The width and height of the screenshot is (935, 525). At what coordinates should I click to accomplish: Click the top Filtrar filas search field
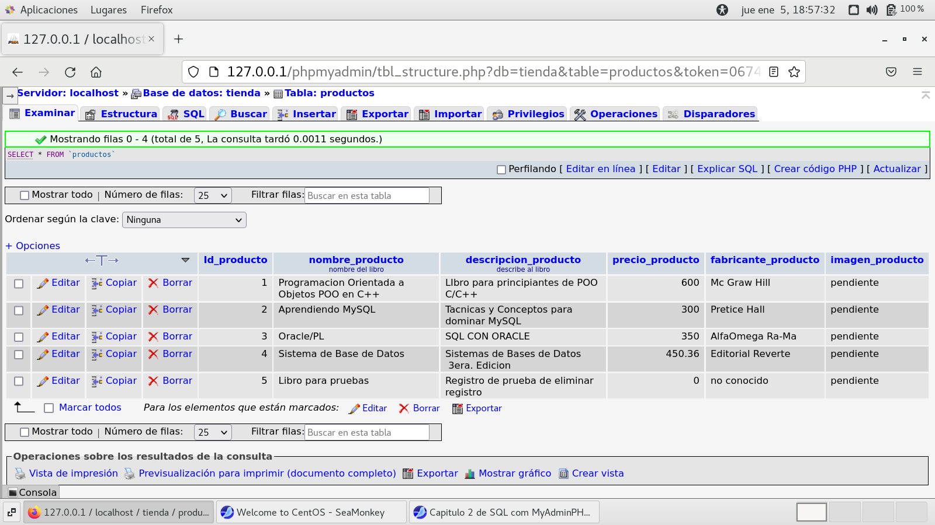[366, 195]
